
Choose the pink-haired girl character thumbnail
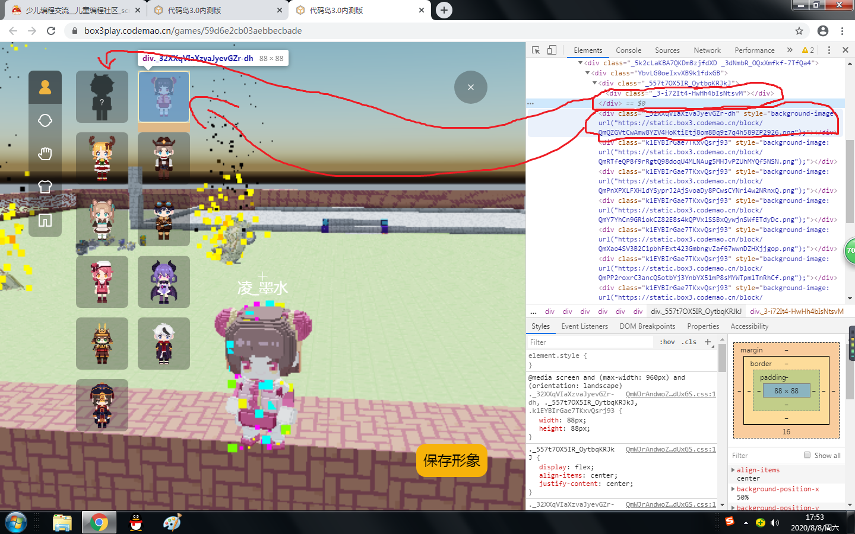[x=102, y=282]
